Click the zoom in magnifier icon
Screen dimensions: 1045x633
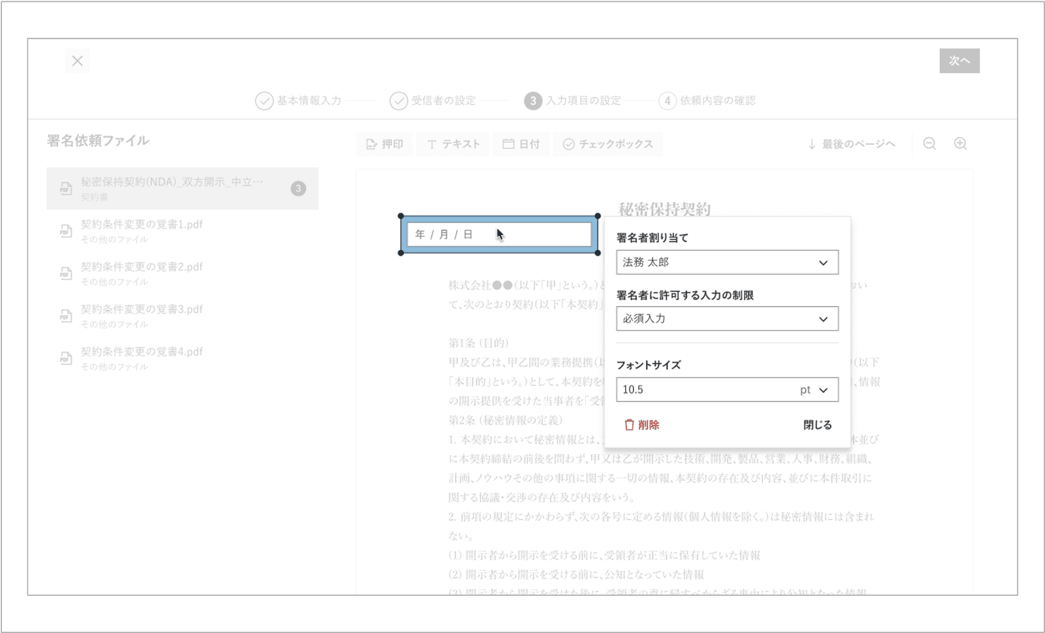pyautogui.click(x=960, y=144)
